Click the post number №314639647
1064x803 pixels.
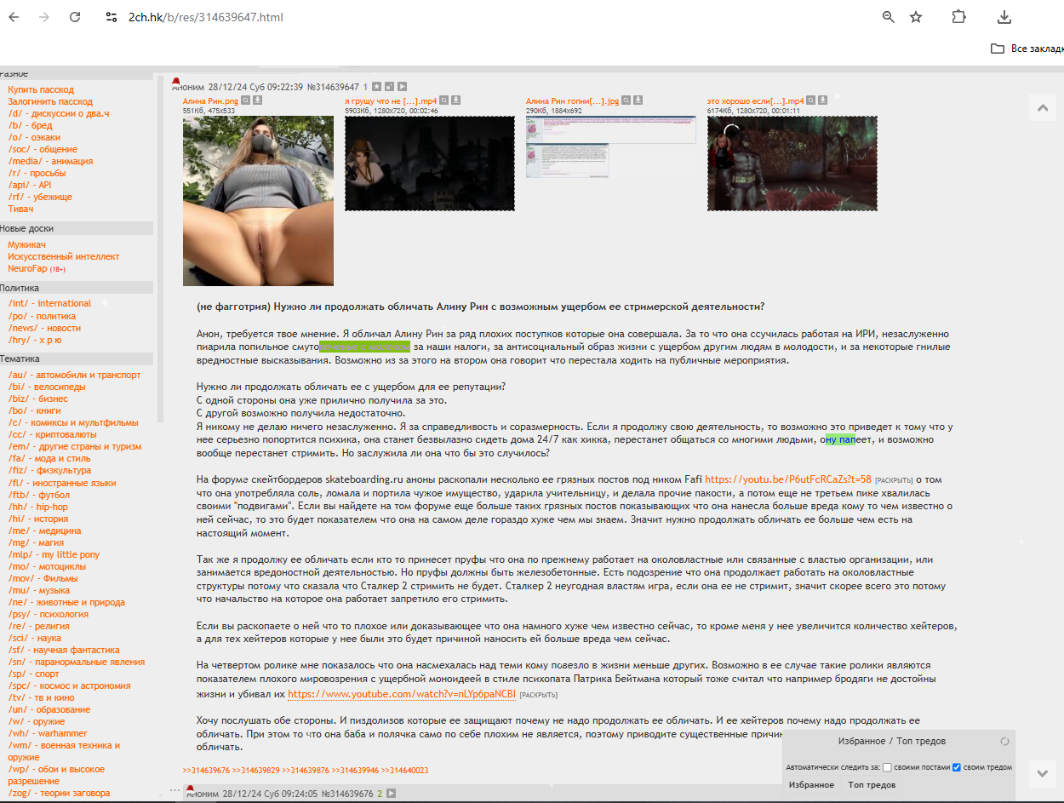point(333,86)
